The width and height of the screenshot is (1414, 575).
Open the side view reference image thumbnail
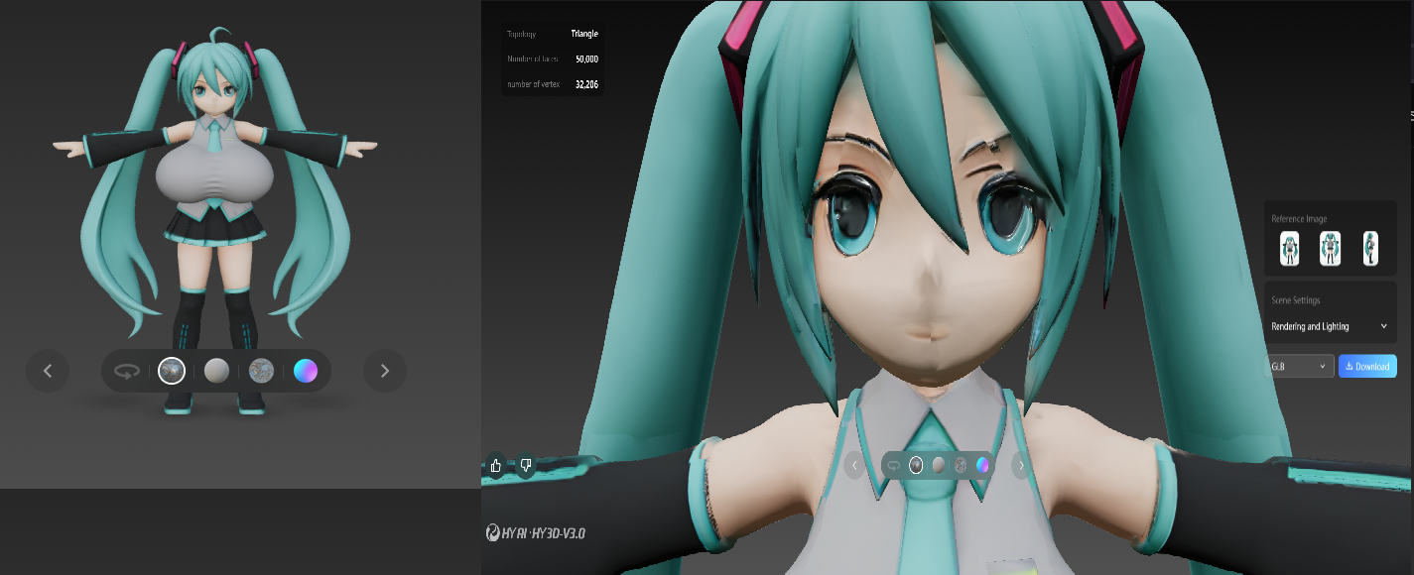1370,248
